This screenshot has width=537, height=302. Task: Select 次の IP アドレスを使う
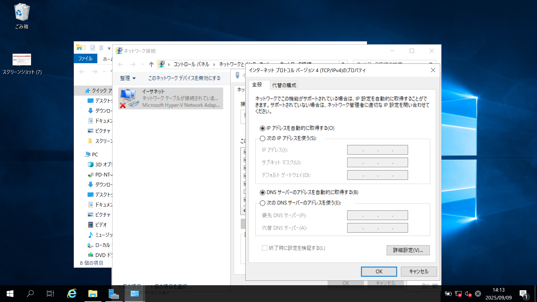[262, 138]
